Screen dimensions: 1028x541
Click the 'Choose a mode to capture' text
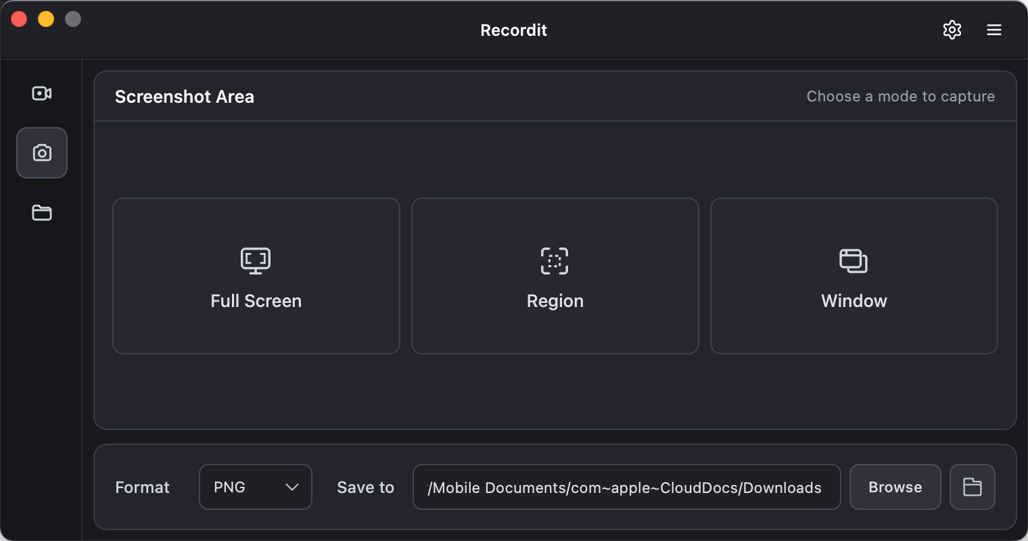tap(901, 96)
